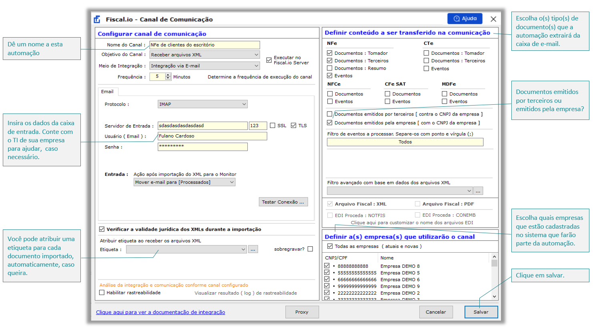The width and height of the screenshot is (593, 329).
Task: Click the Cancelar button
Action: (436, 312)
